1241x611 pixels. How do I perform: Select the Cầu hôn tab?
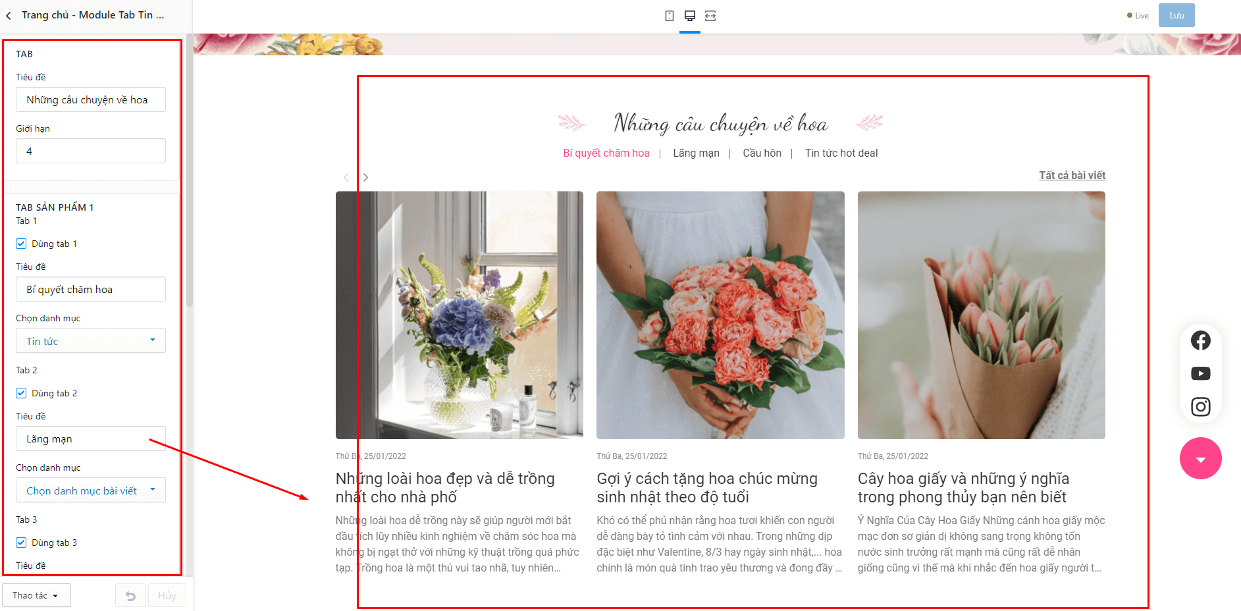pos(762,153)
